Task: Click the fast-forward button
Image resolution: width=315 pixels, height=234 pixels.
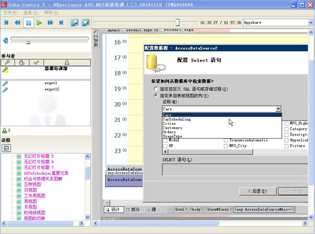Action: (50, 23)
